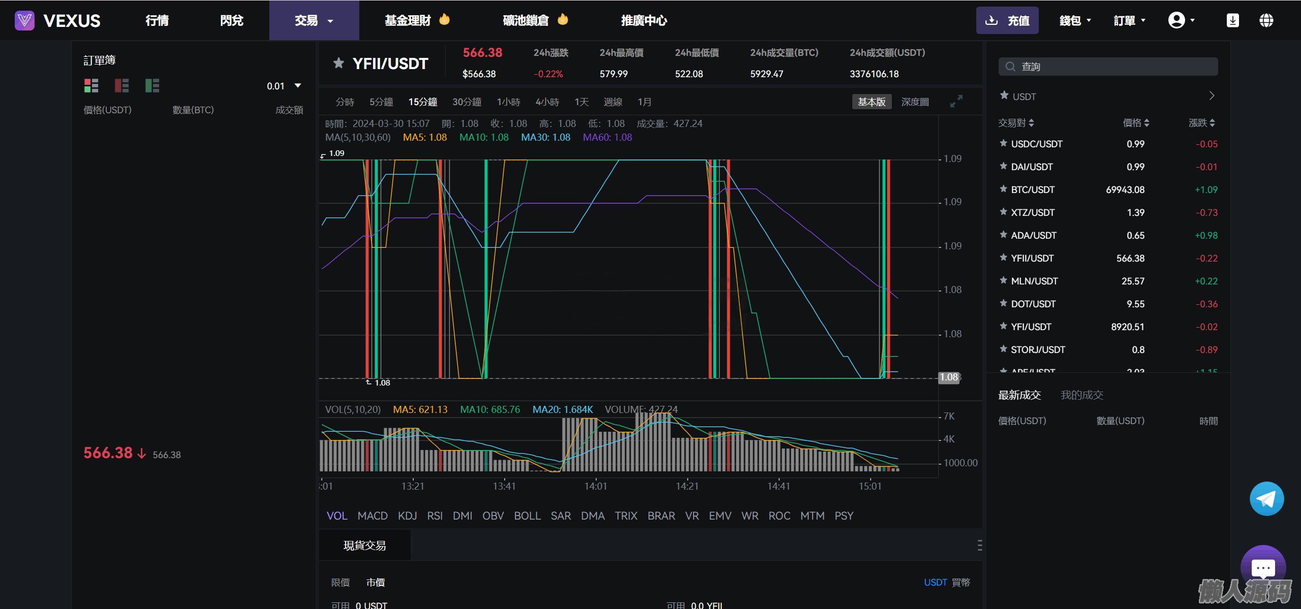The image size is (1301, 609).
Task: Open the 0.01 price precision dropdown
Action: point(284,86)
